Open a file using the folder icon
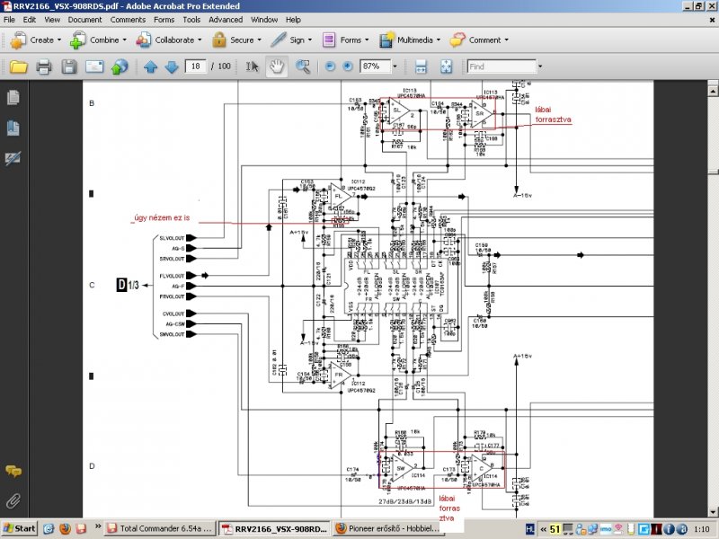 [x=19, y=66]
